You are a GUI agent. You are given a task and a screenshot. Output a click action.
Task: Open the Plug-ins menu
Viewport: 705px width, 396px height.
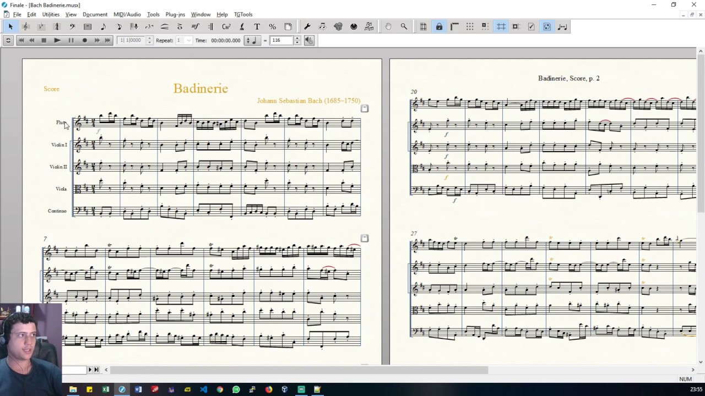[x=175, y=14]
